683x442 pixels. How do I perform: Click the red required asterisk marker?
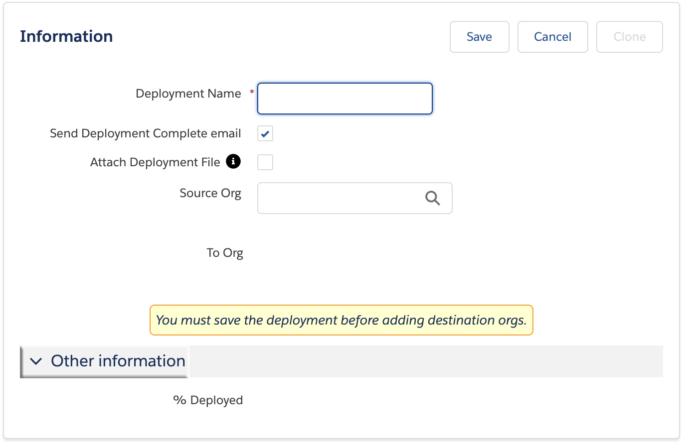coord(252,93)
